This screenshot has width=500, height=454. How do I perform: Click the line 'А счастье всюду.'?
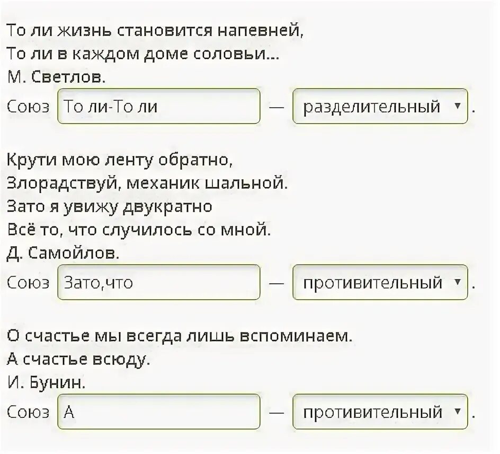coord(78,360)
